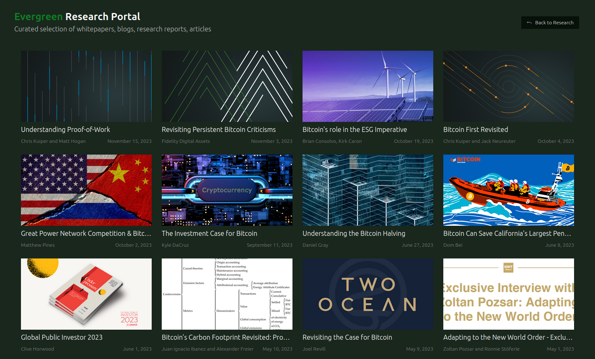
Task: Click the May 10, 2023 date
Action: pyautogui.click(x=277, y=349)
